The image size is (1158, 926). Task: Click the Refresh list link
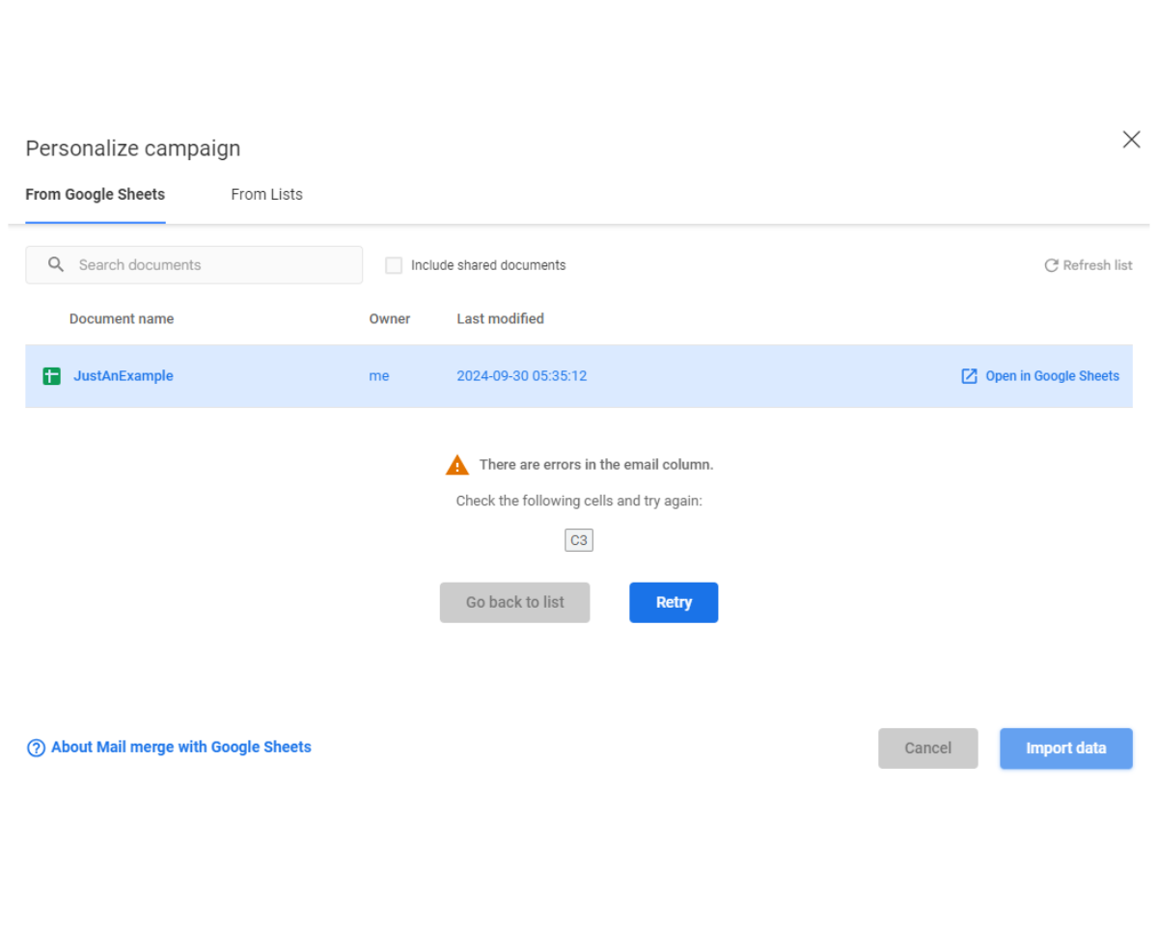pos(1089,265)
